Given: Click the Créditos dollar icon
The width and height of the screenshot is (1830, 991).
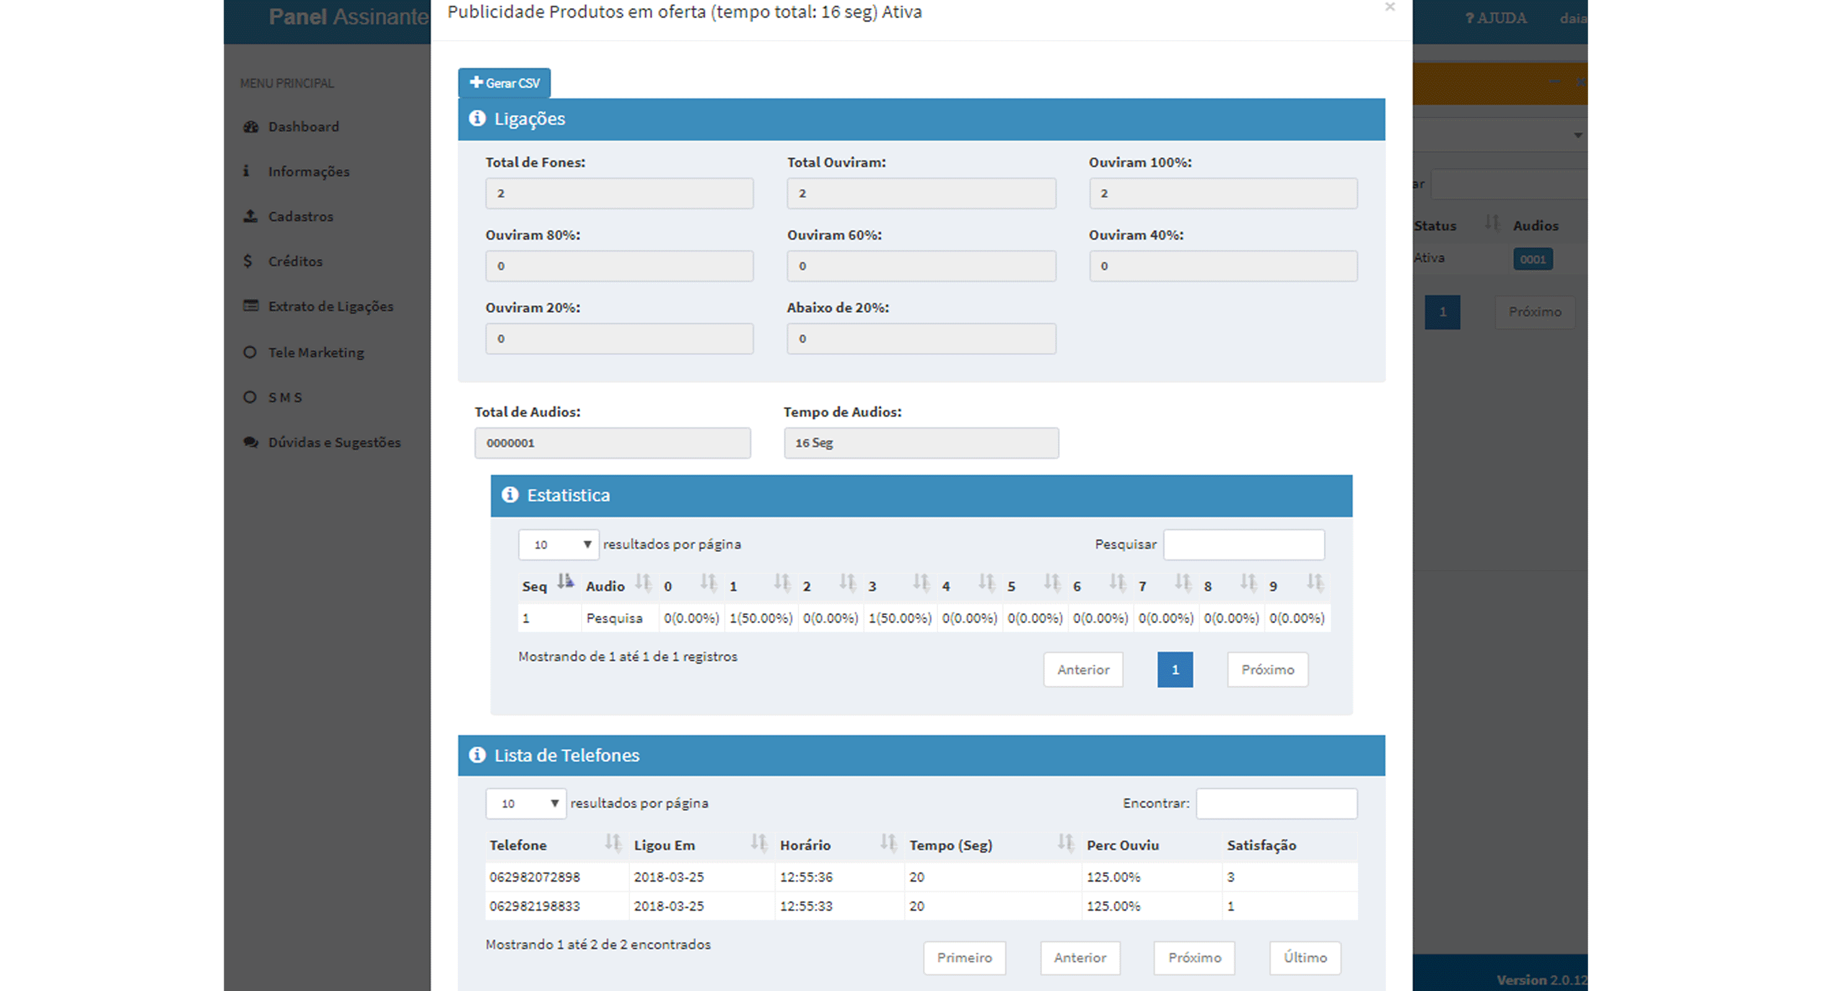Looking at the screenshot, I should 247,261.
